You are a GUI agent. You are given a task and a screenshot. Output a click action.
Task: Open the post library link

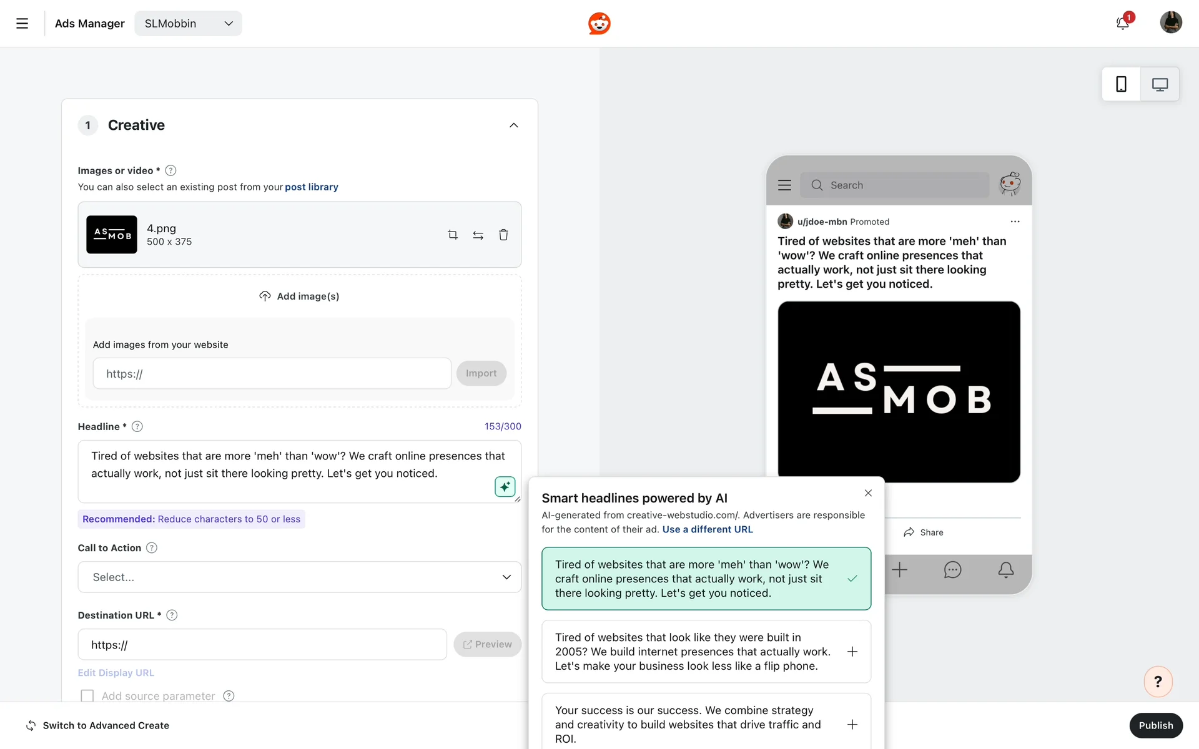pyautogui.click(x=311, y=187)
